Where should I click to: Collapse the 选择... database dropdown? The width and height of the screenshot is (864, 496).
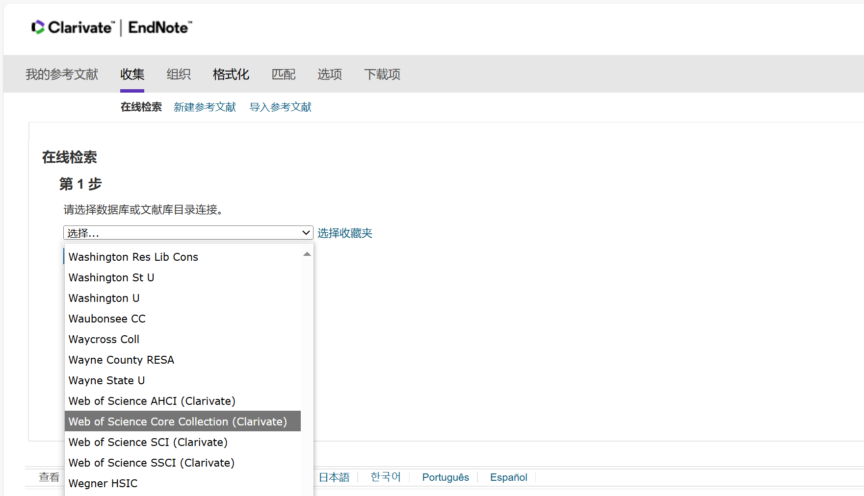(x=188, y=233)
